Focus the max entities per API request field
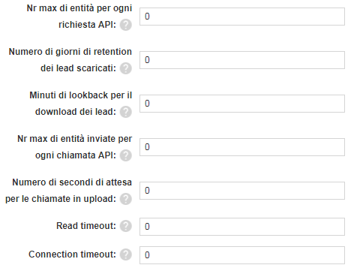Viewport: 351px width, 271px height. point(242,17)
